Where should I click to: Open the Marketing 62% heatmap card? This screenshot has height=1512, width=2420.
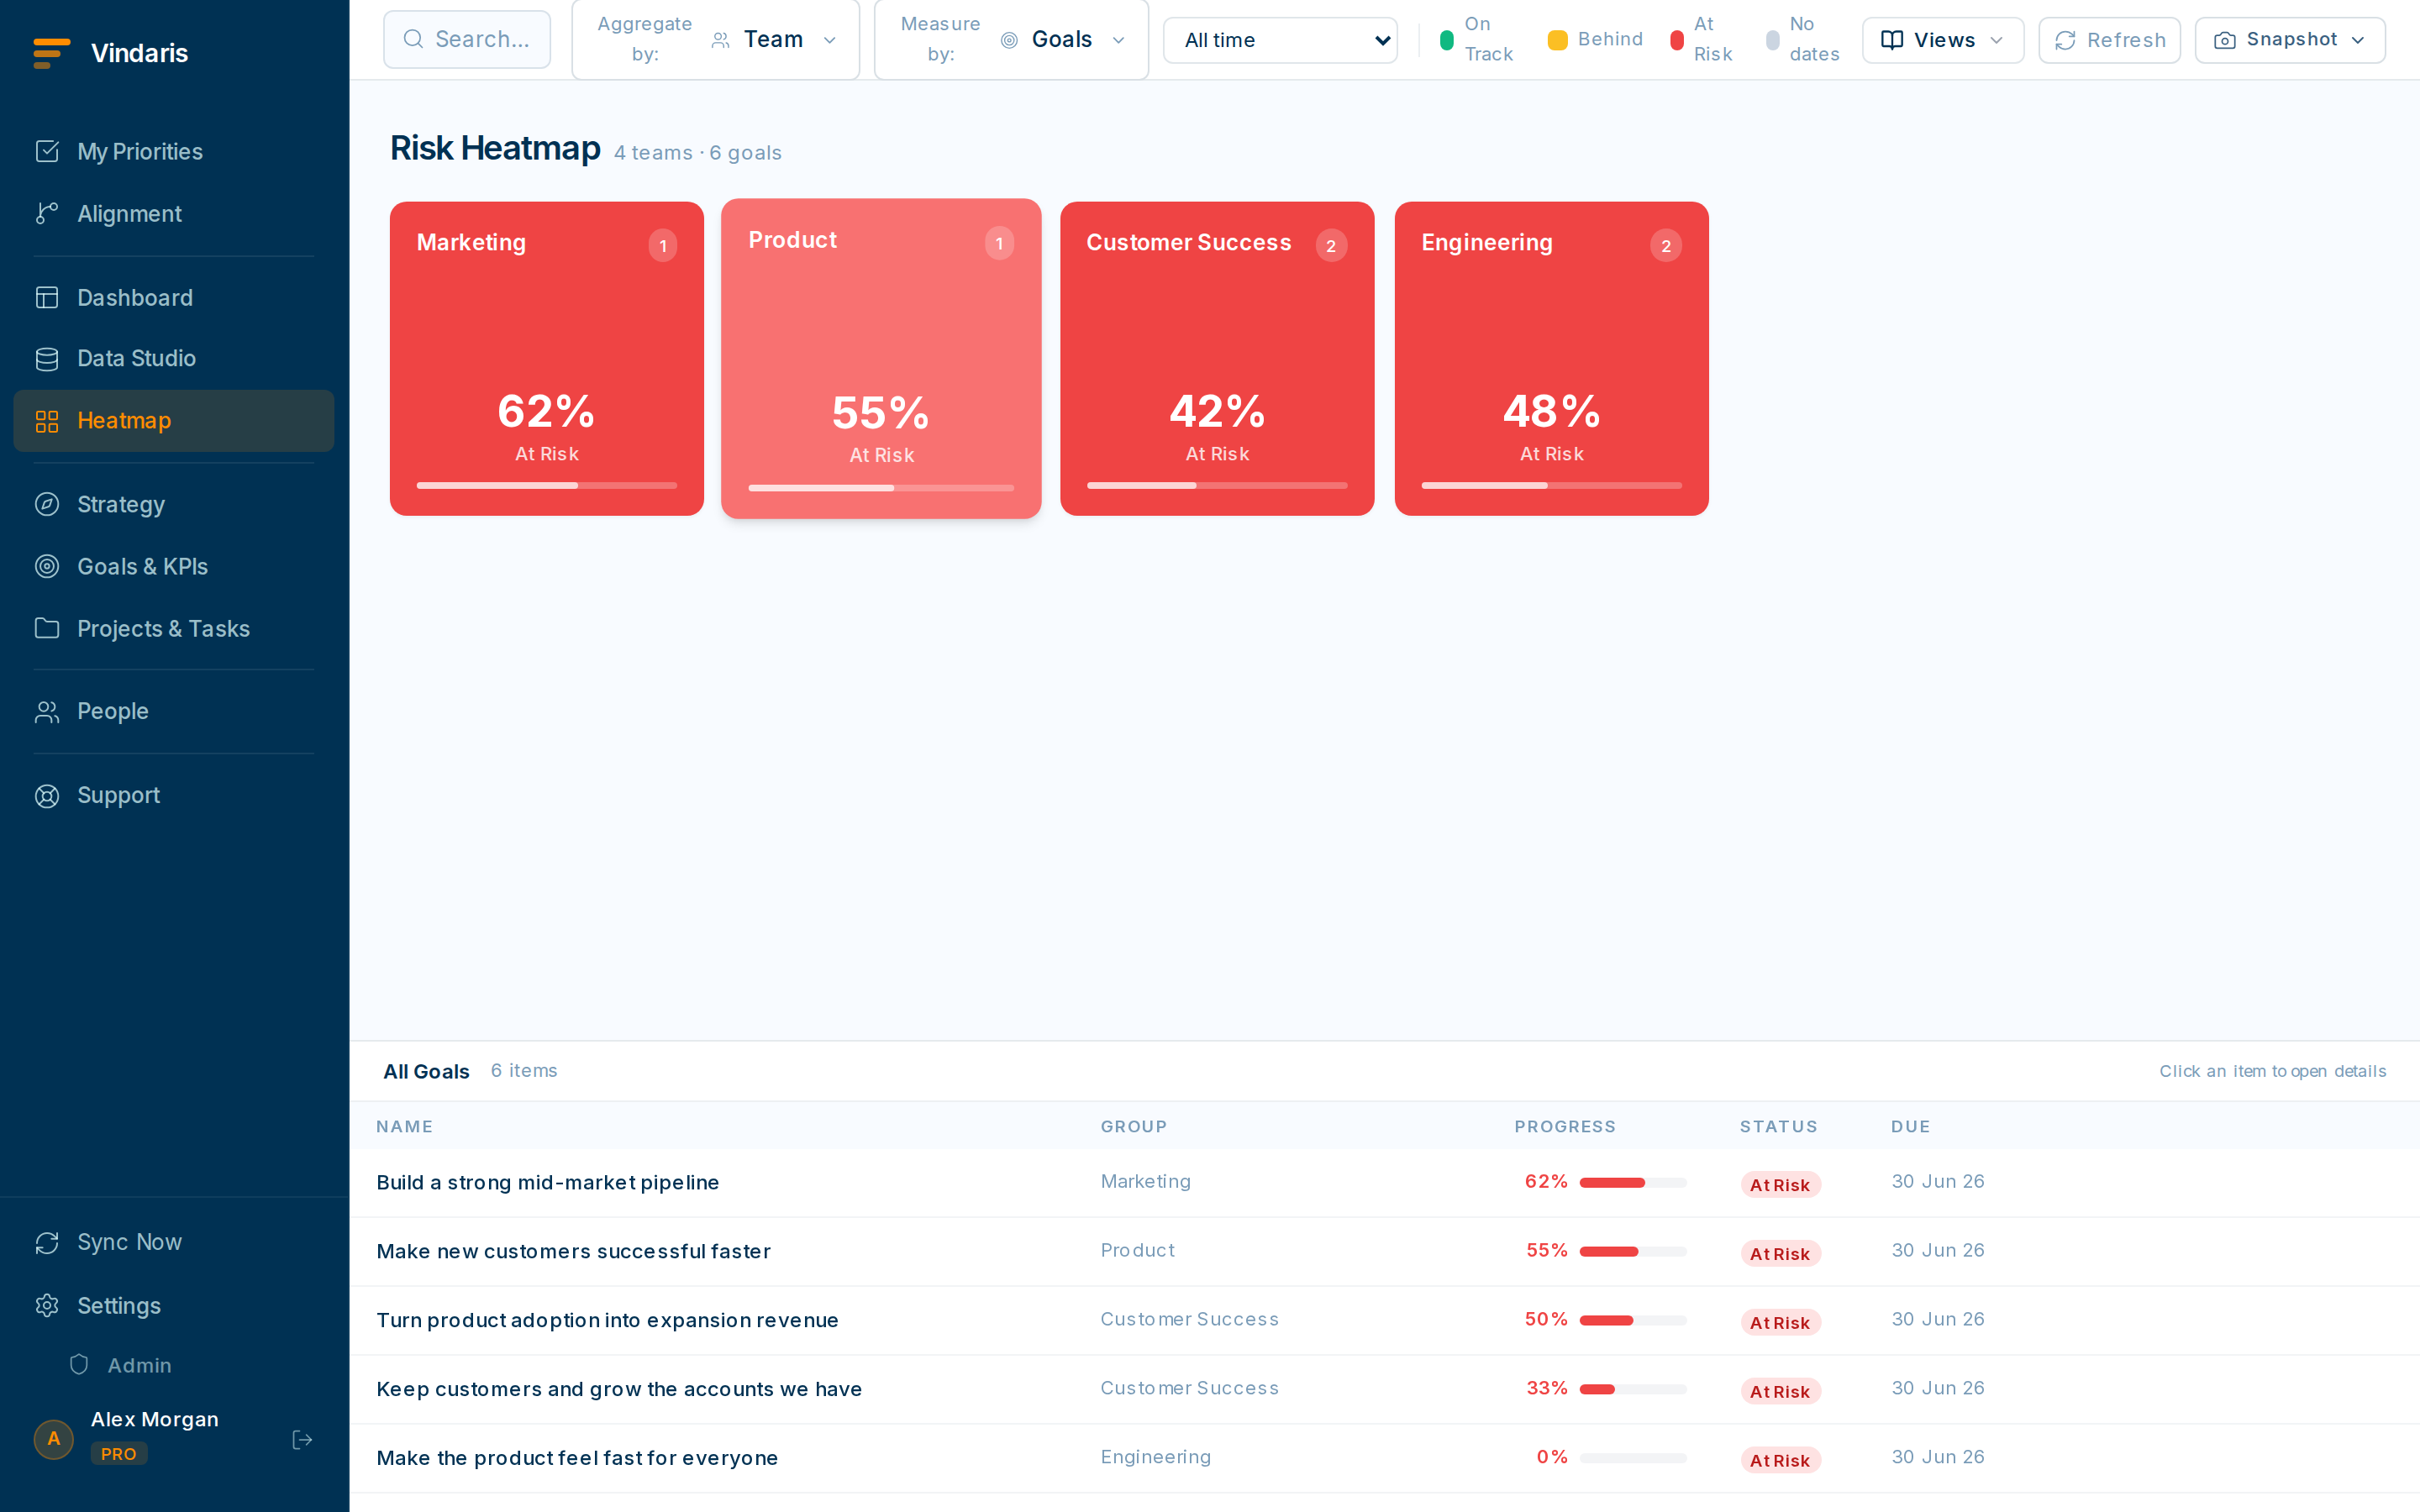546,358
